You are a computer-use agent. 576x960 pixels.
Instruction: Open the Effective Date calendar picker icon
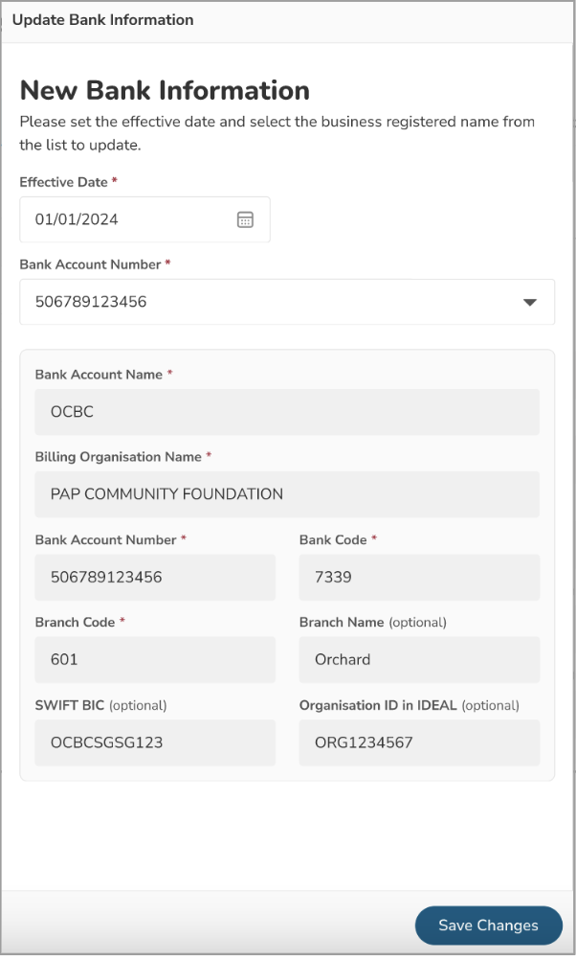pyautogui.click(x=245, y=219)
